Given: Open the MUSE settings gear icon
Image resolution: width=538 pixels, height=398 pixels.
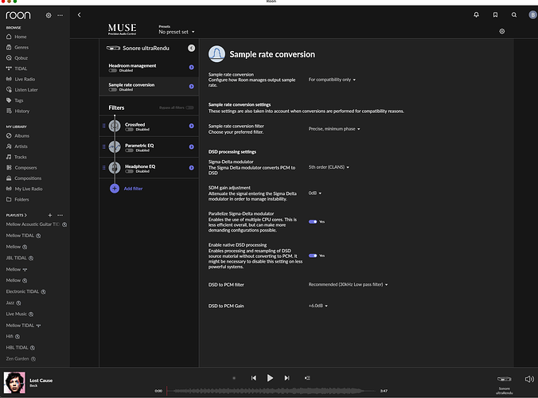Looking at the screenshot, I should click(x=502, y=31).
